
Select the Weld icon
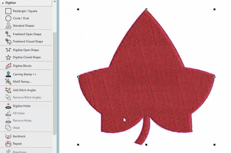pos(8,128)
